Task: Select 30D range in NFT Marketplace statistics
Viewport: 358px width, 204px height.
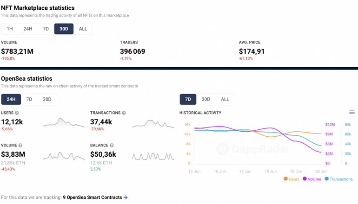Action: tap(64, 29)
